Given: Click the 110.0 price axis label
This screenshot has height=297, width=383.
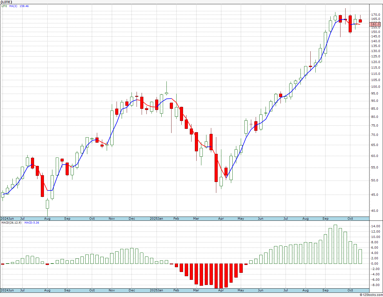Looking at the screenshot, I should [x=375, y=74].
